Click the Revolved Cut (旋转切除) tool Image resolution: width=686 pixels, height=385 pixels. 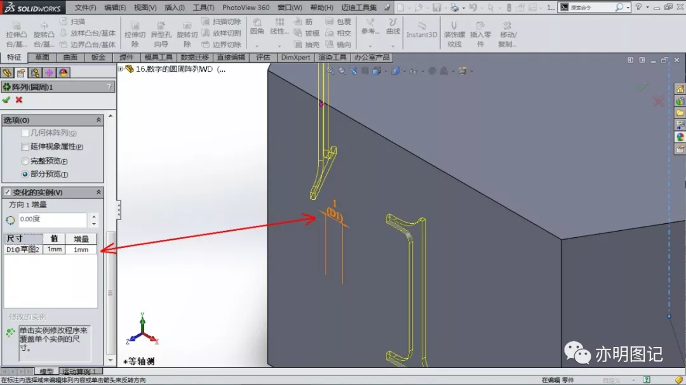[187, 34]
